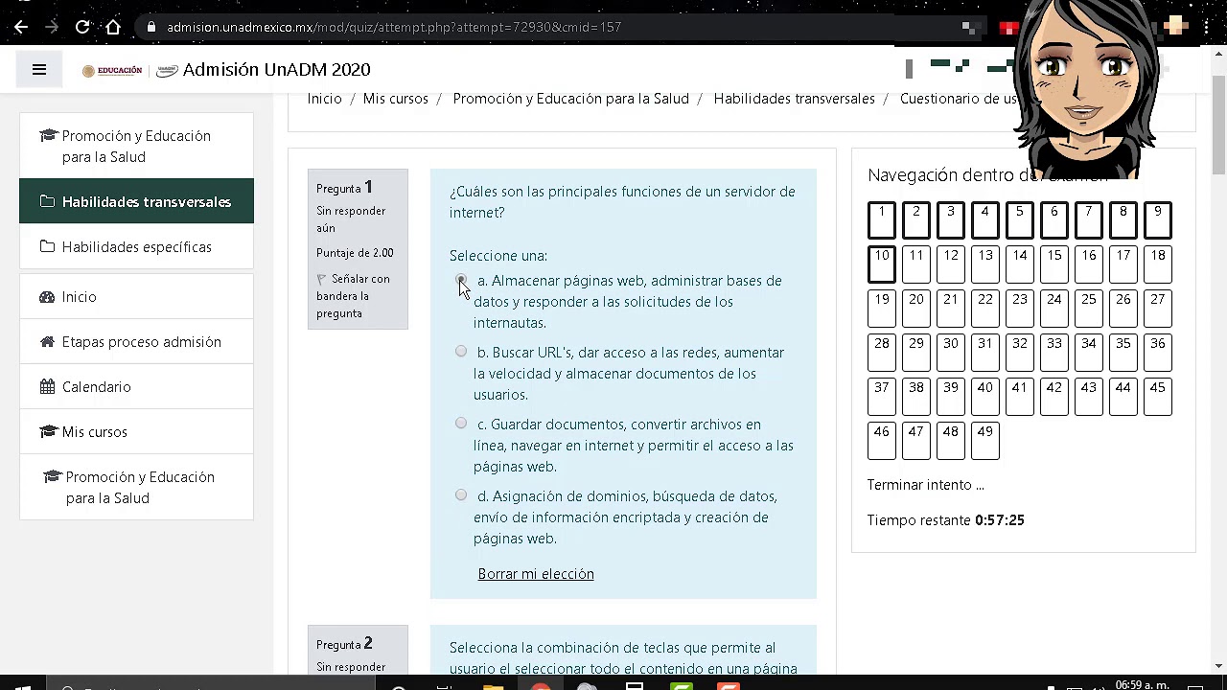Click folder icon next to Habilidades específicas
Viewport: 1227px width, 690px height.
pos(47,247)
